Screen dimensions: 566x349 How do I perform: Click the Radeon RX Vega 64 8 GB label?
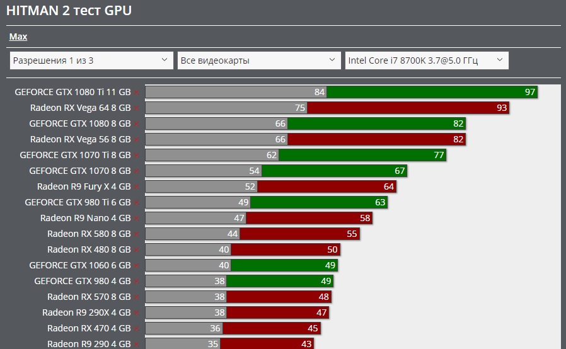[81, 108]
